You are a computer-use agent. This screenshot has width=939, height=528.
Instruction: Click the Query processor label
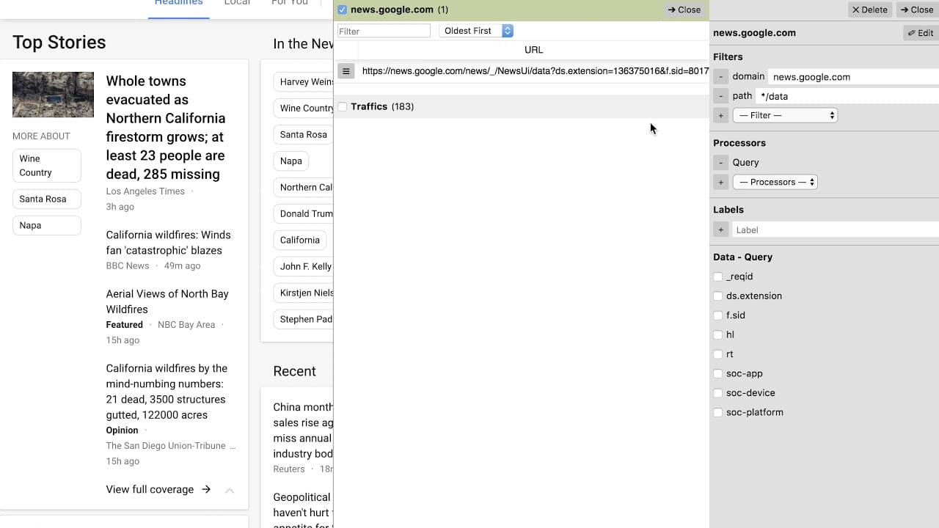coord(745,163)
